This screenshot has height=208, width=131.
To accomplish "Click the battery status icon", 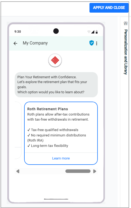I will point(97,32).
